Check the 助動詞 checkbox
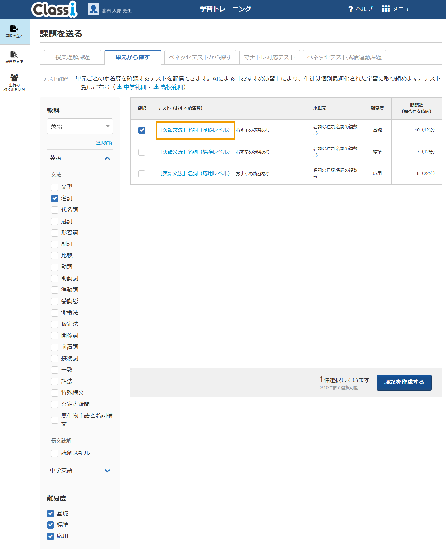Image resolution: width=446 pixels, height=555 pixels. [x=55, y=278]
